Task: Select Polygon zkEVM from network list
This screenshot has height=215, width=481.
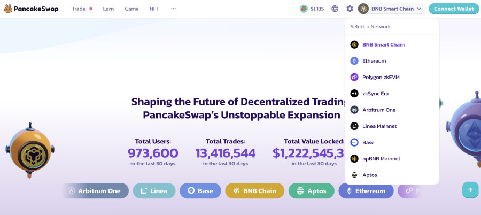Action: [x=381, y=78]
